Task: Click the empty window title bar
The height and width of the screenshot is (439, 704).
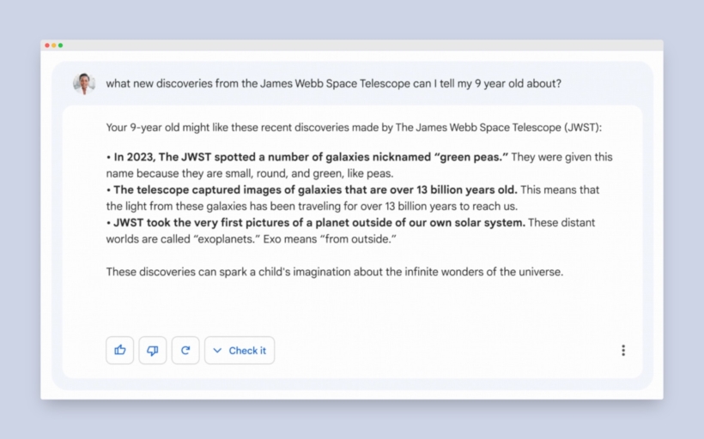Action: coord(343,45)
